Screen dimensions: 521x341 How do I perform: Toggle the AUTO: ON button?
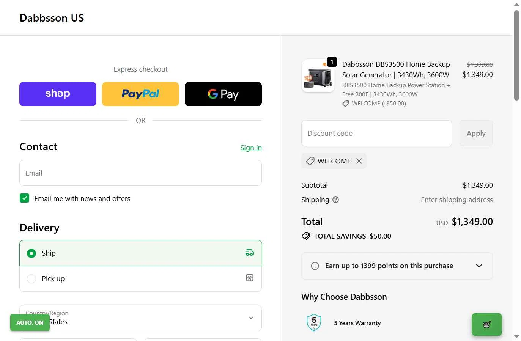tap(30, 322)
